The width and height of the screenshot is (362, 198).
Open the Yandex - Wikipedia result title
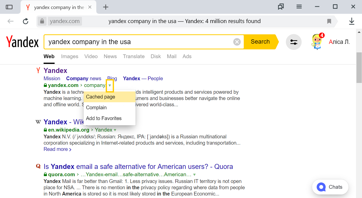click(x=64, y=122)
